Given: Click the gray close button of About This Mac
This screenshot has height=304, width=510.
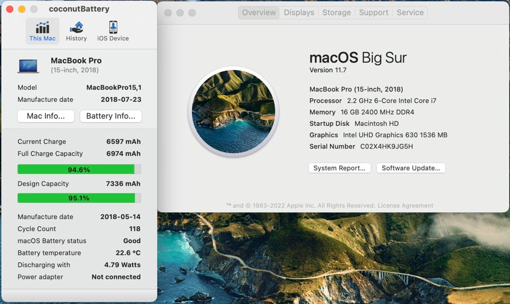Looking at the screenshot, I should click(168, 13).
